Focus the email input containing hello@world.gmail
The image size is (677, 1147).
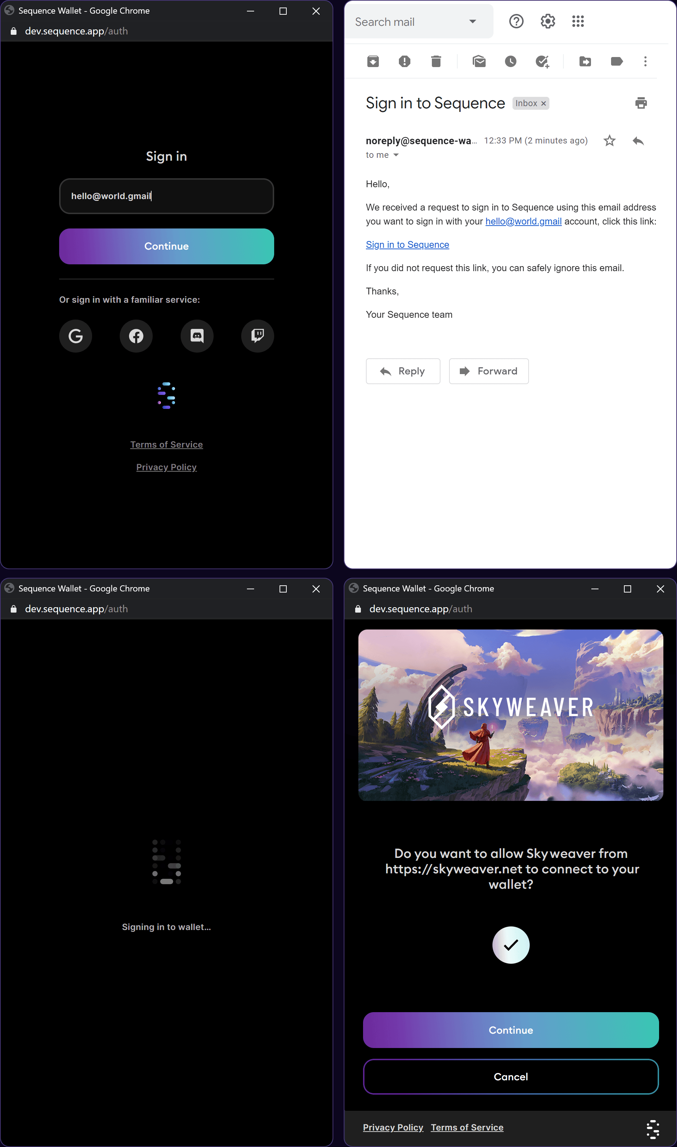point(167,196)
